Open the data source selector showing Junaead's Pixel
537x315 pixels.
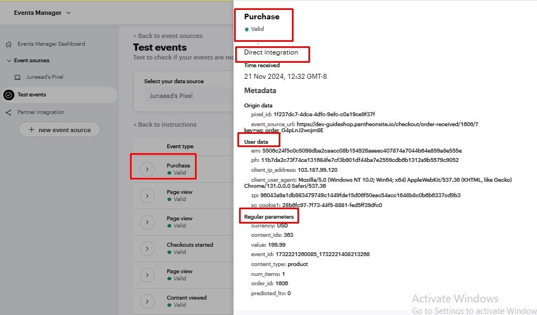coord(185,95)
